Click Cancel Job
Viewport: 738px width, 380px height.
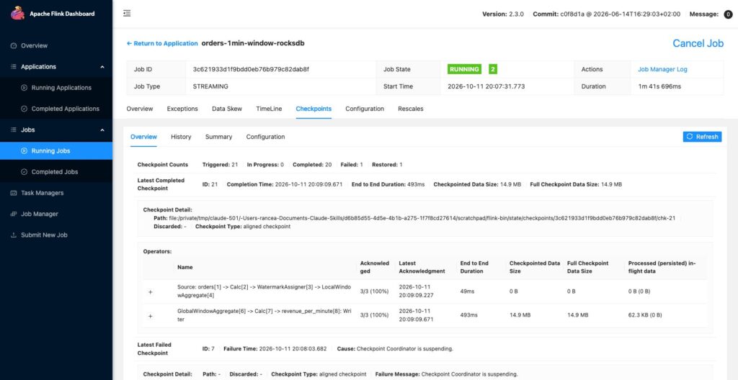tap(698, 43)
